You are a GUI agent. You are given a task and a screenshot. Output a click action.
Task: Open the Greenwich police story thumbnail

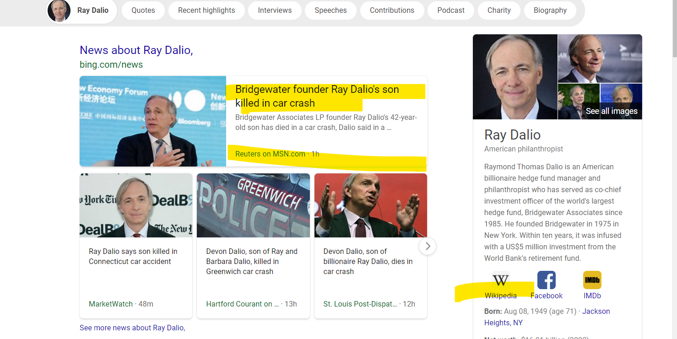(x=253, y=205)
